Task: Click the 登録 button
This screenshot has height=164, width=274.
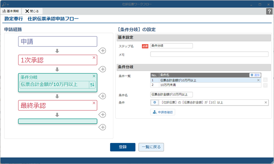Action: pyautogui.click(x=123, y=147)
